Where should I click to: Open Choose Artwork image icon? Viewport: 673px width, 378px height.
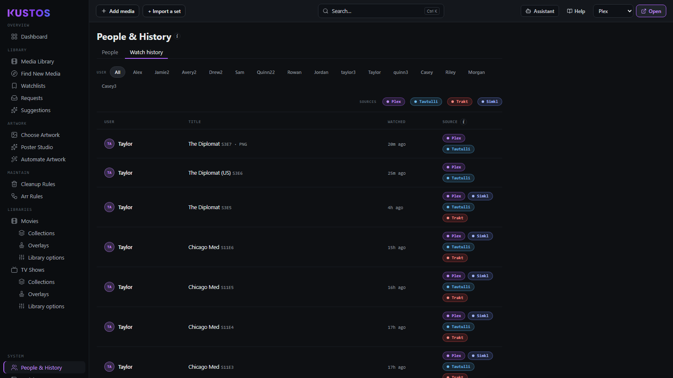tap(14, 135)
